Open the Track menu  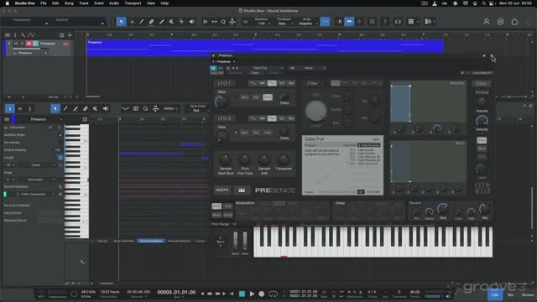point(84,3)
